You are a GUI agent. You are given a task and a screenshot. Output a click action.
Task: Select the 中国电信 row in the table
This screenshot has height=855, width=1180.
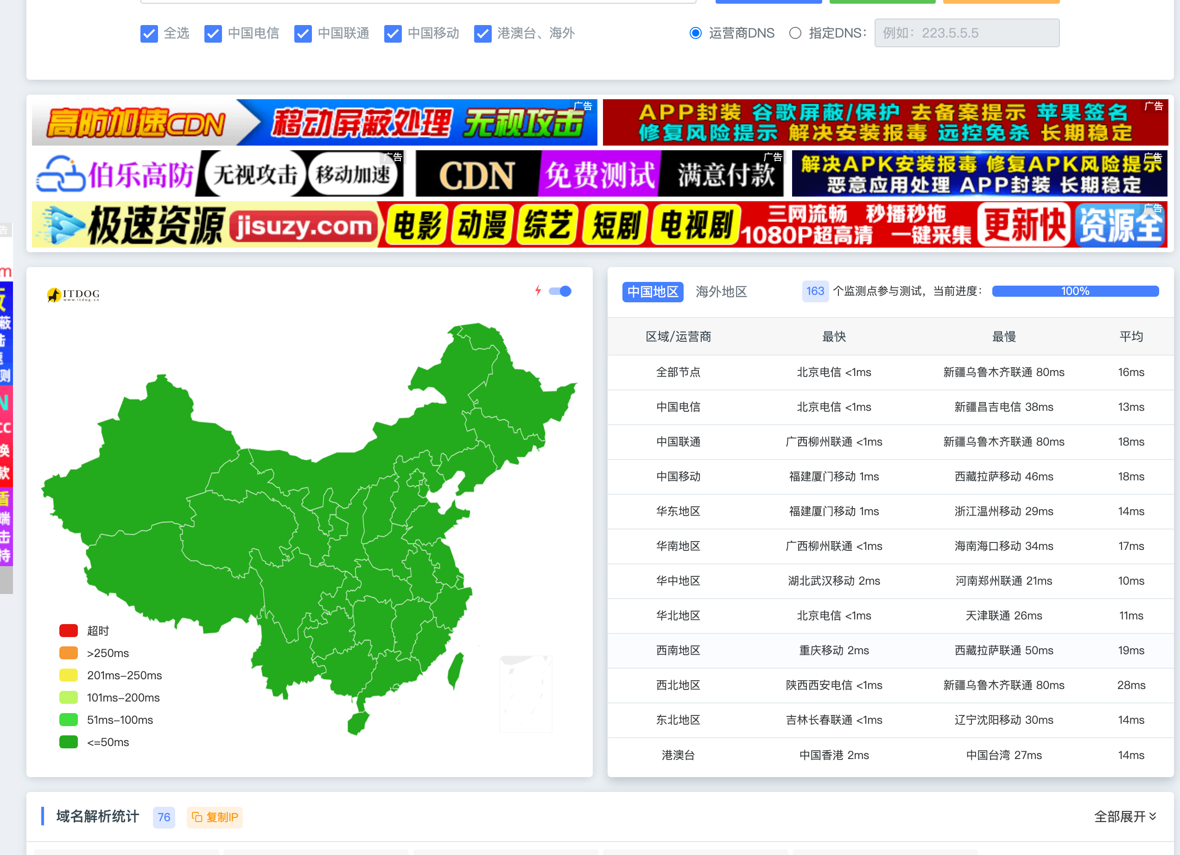[890, 408]
